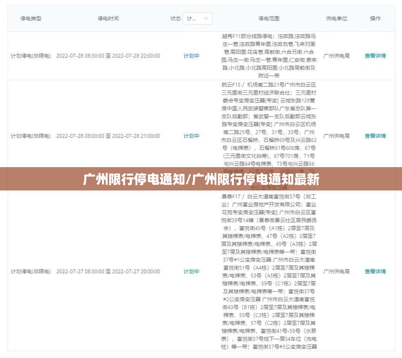Select time 2022-07-28 08:00:00 至 21:00:00 cell
This screenshot has width=402, height=358.
coord(108,136)
